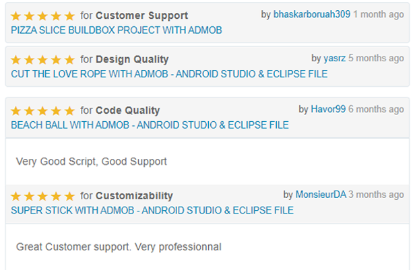Click fourth star of Customizability rating
This screenshot has width=415, height=270.
click(57, 196)
